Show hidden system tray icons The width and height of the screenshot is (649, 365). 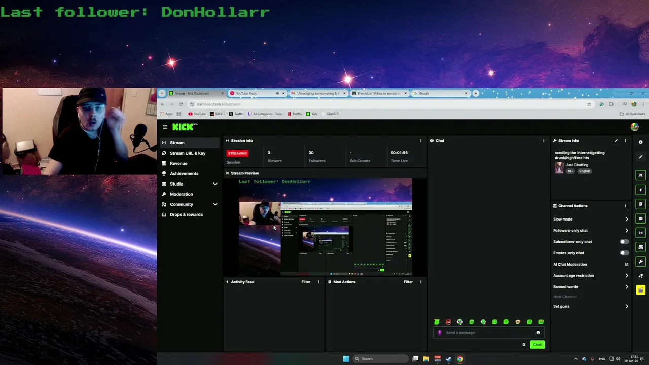pyautogui.click(x=575, y=359)
